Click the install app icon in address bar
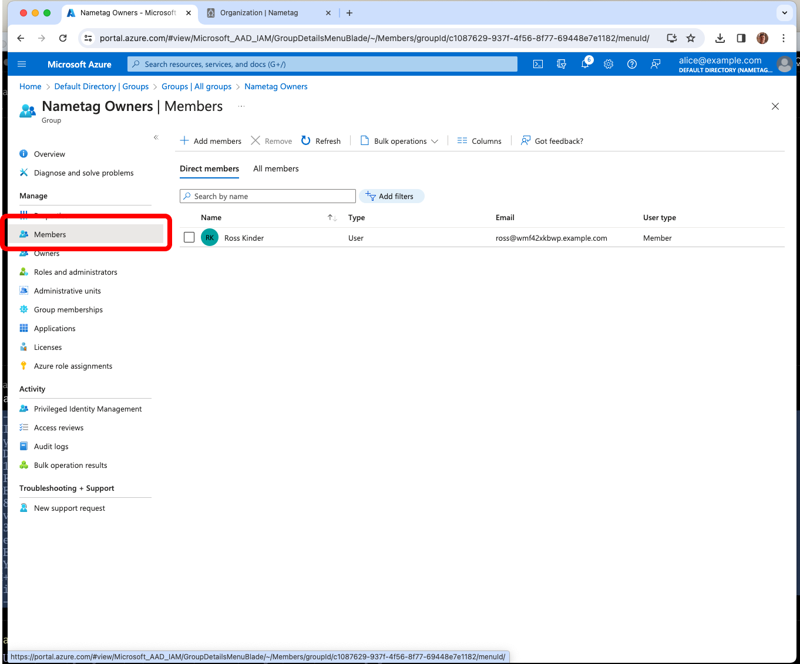The image size is (800, 664). coord(672,38)
